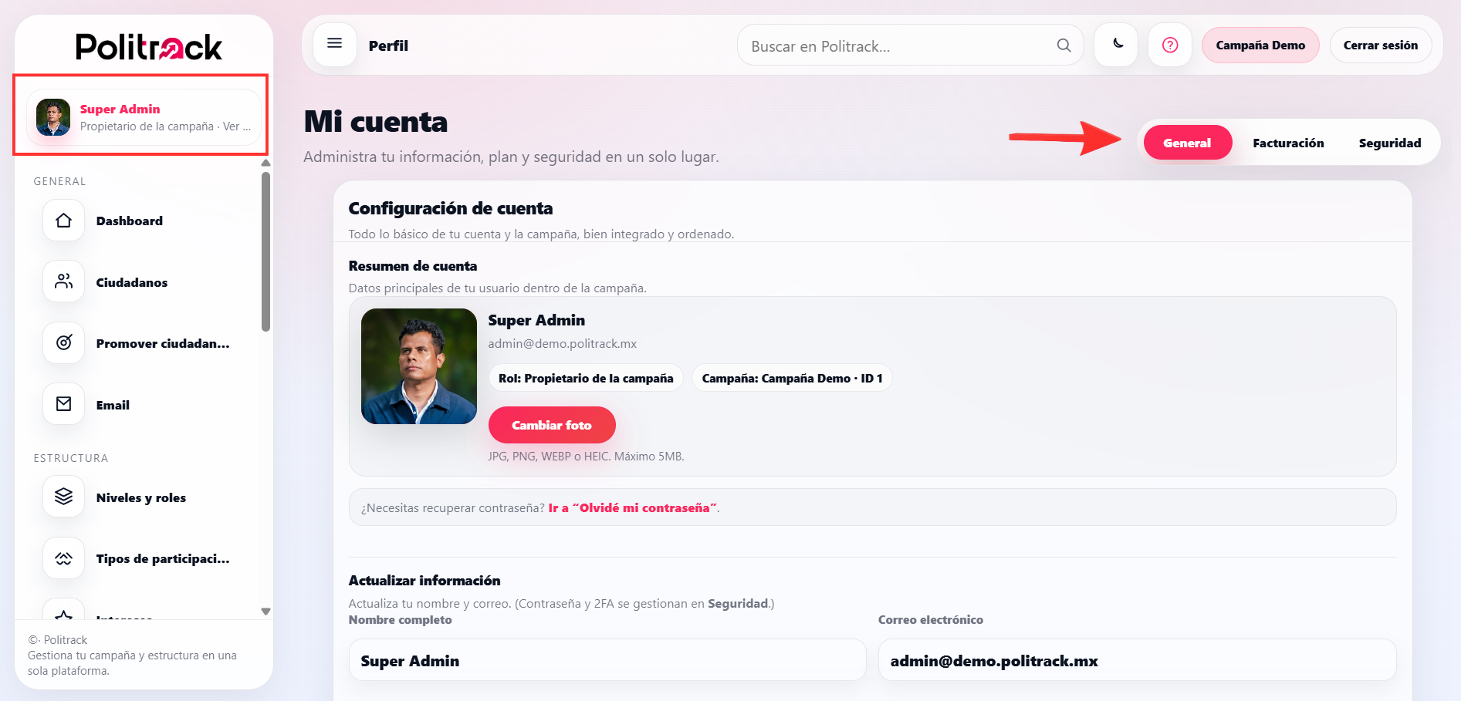Open the Campaña Demo selector

1260,45
